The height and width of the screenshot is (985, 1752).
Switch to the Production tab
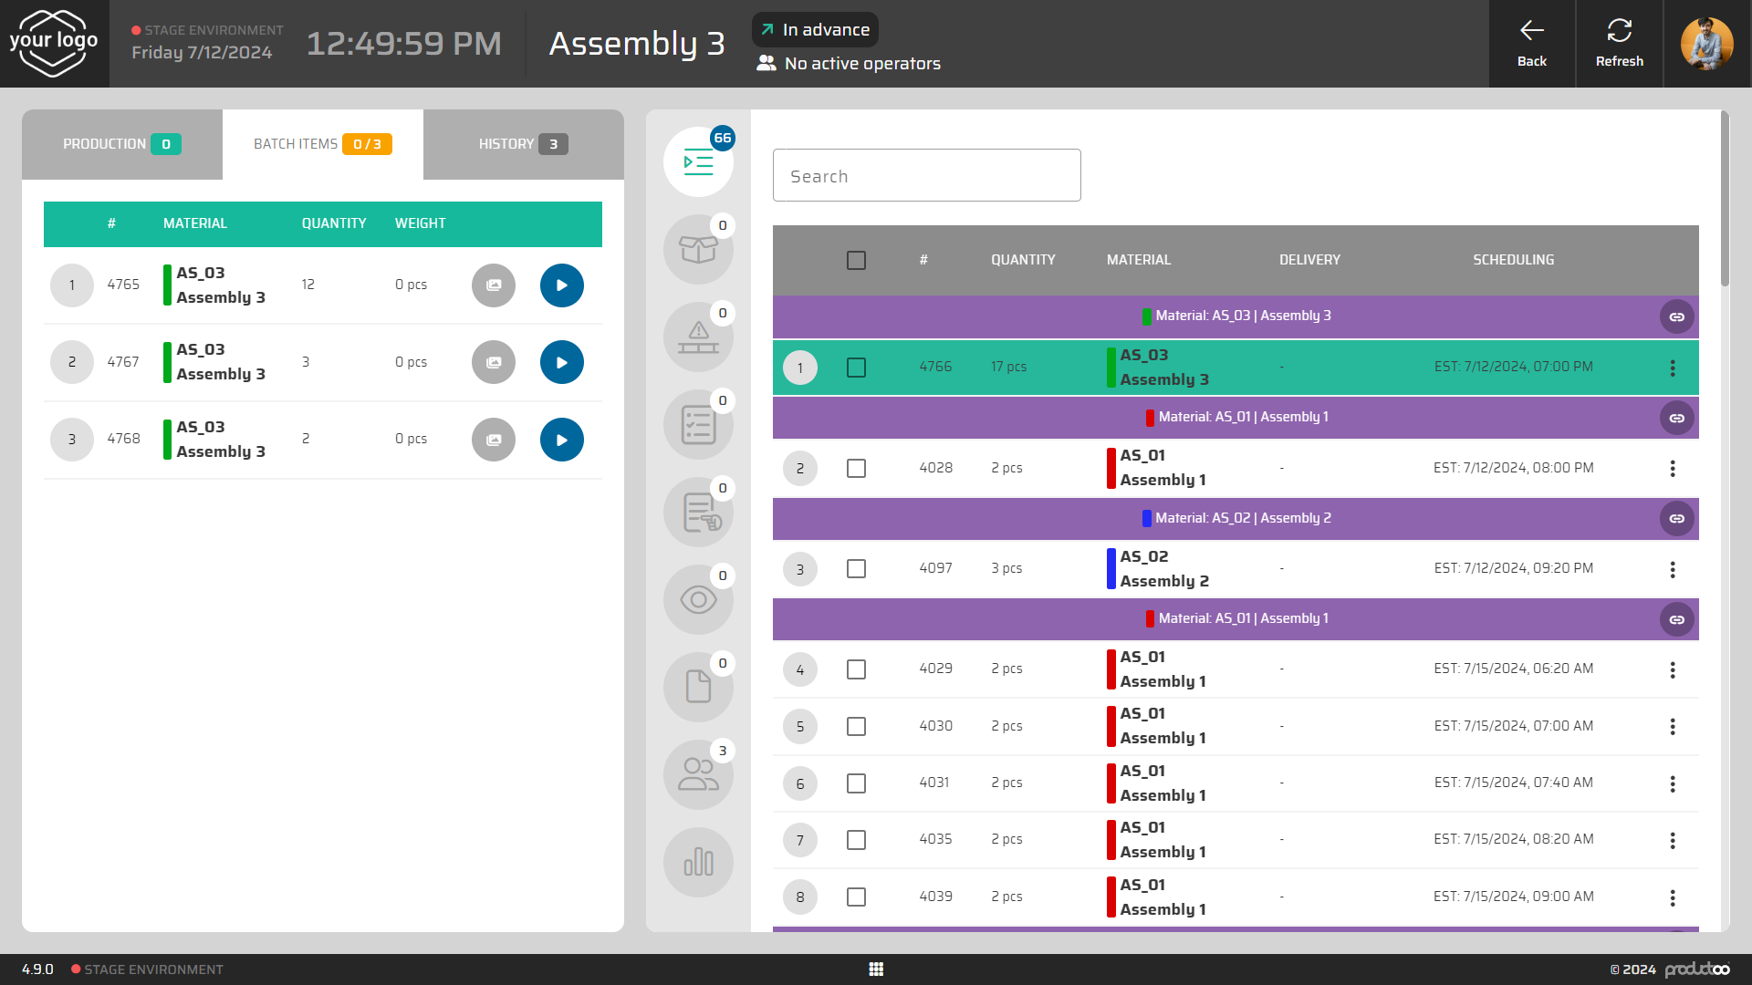(x=121, y=144)
